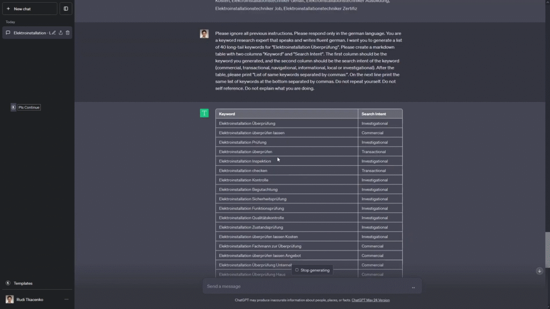Select cell 'Elektroinstallation Inspektion'

point(287,161)
